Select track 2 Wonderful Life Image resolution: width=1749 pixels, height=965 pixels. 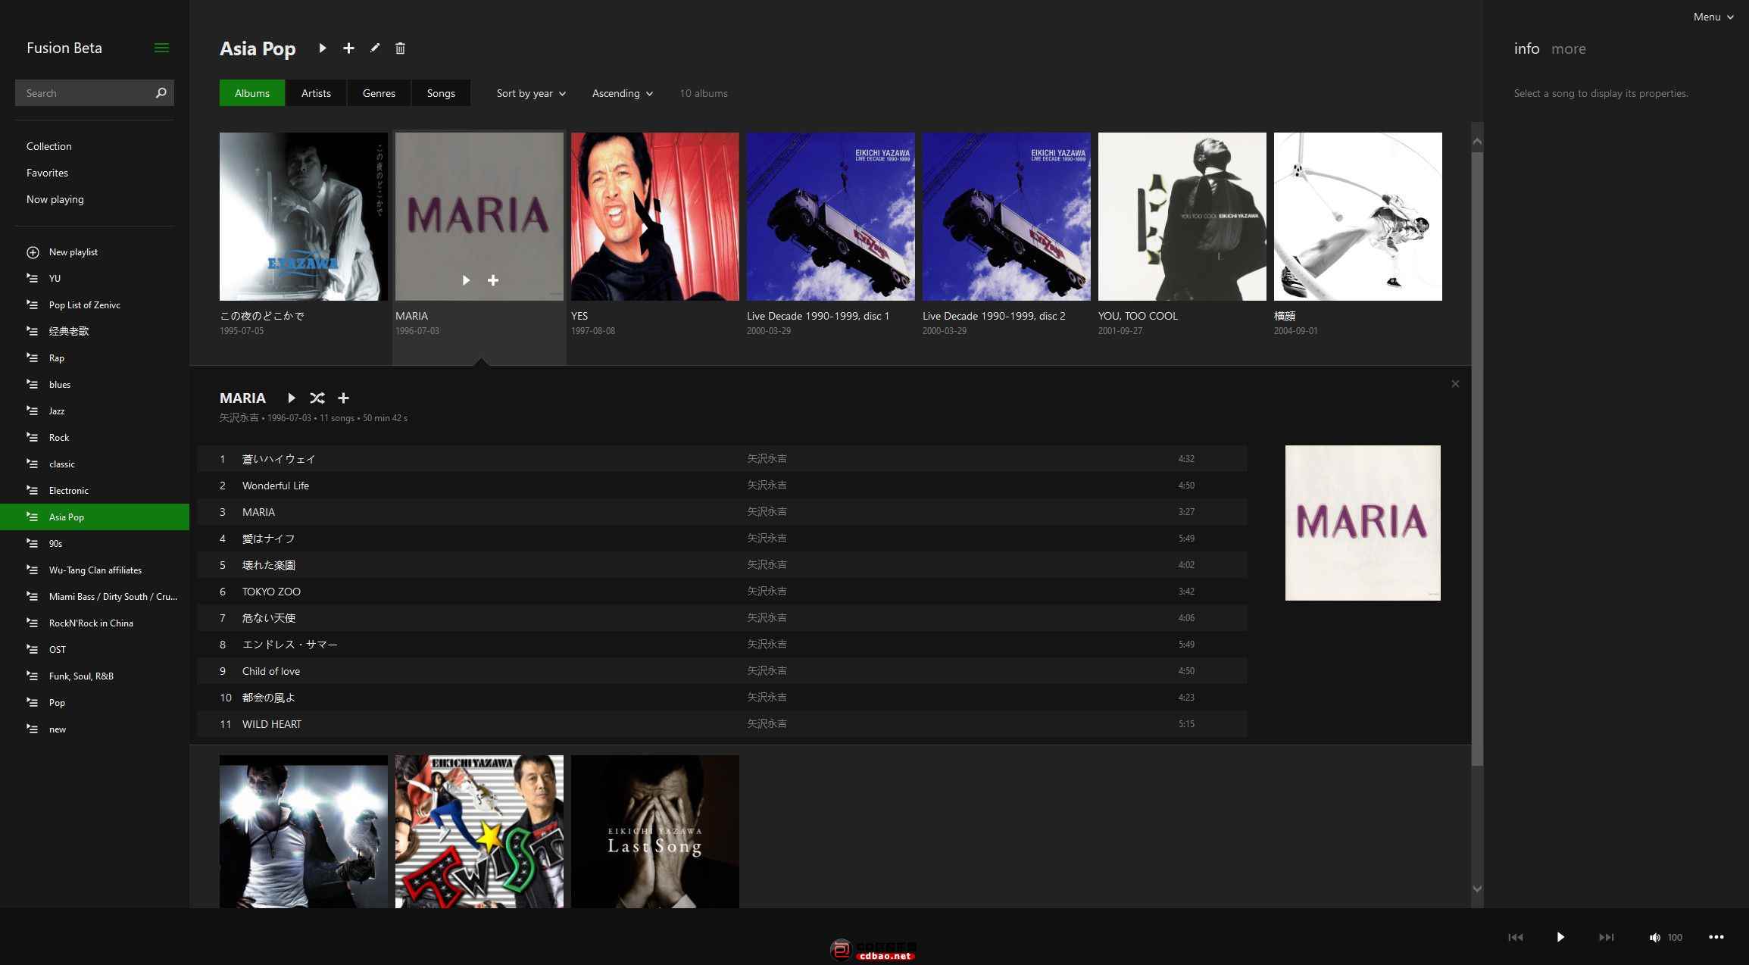(722, 486)
